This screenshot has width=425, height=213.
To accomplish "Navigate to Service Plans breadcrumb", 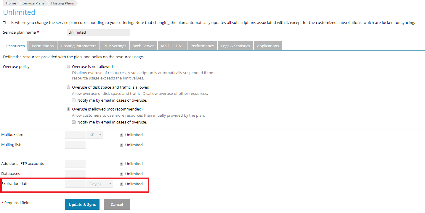I will coord(33,3).
